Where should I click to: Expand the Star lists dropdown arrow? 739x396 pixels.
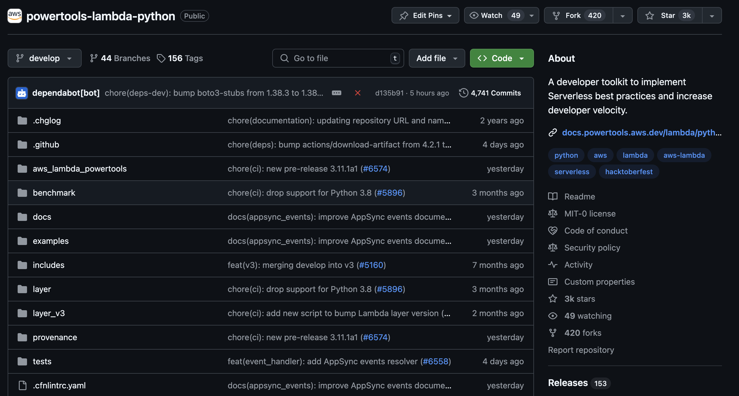pos(712,15)
